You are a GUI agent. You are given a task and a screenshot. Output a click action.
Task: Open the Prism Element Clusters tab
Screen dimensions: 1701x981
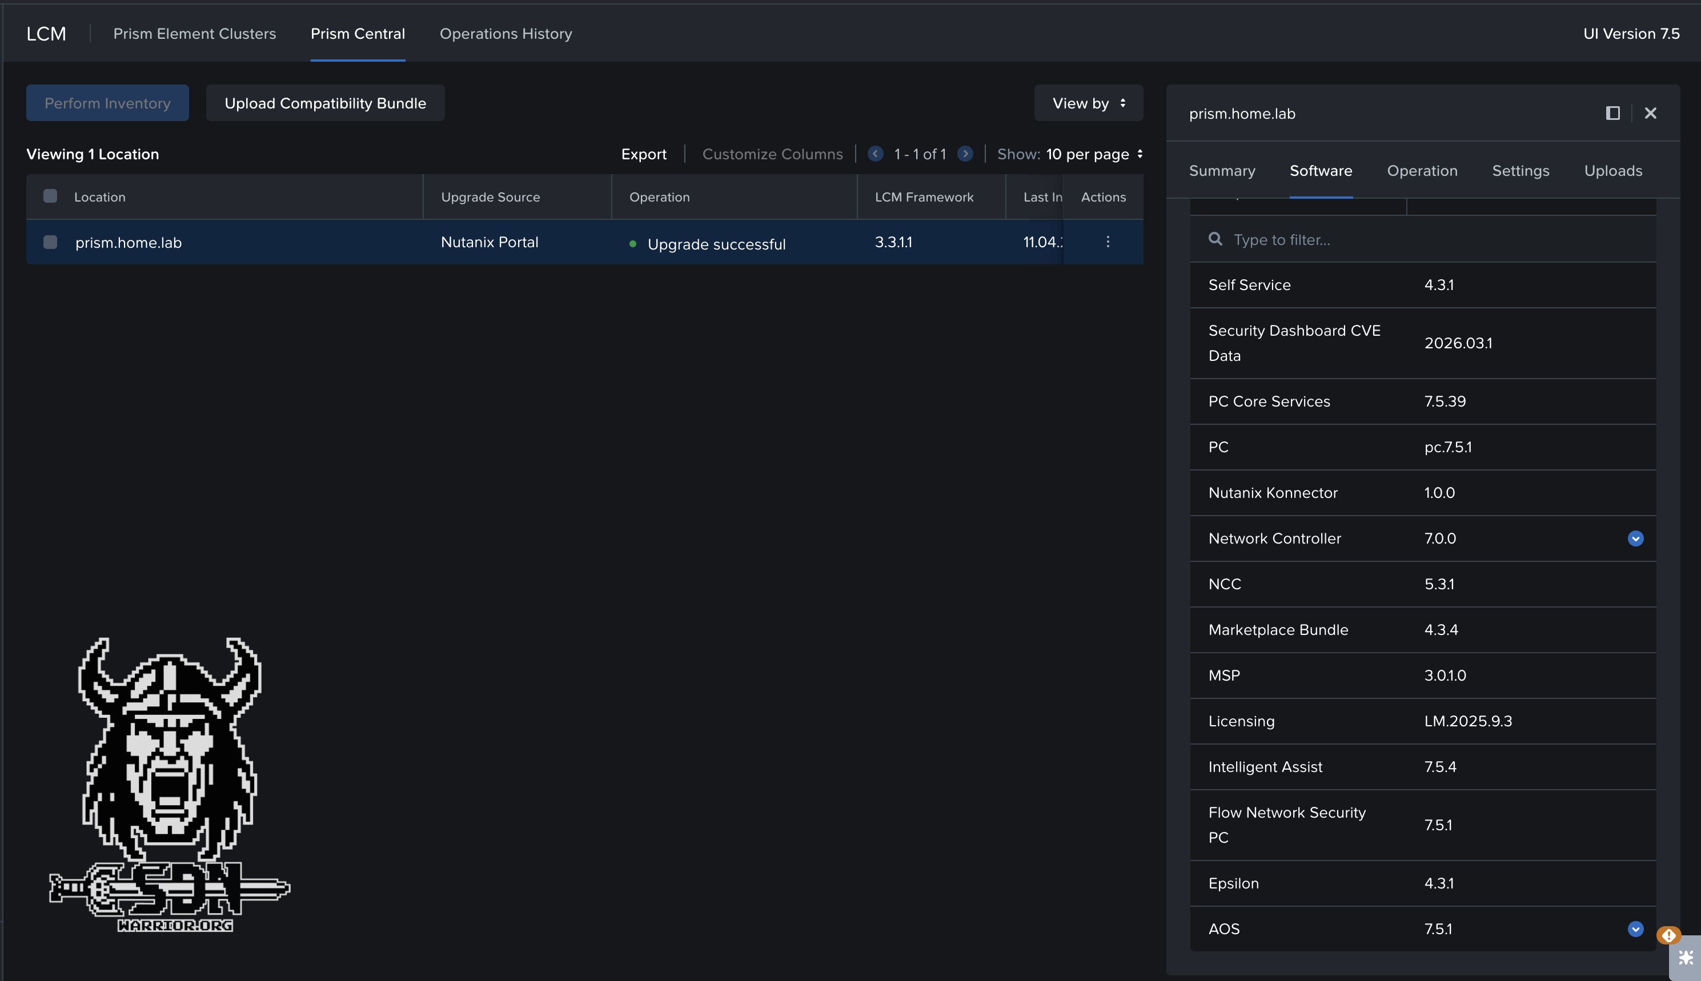194,34
